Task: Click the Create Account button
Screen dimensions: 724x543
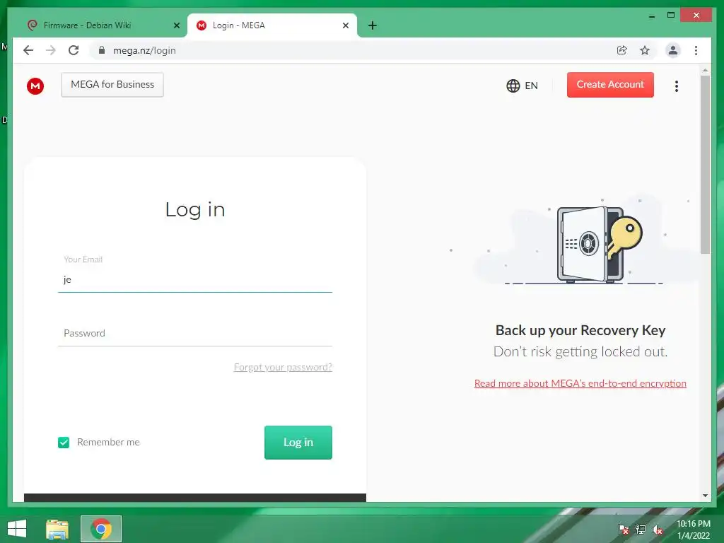Action: tap(610, 85)
